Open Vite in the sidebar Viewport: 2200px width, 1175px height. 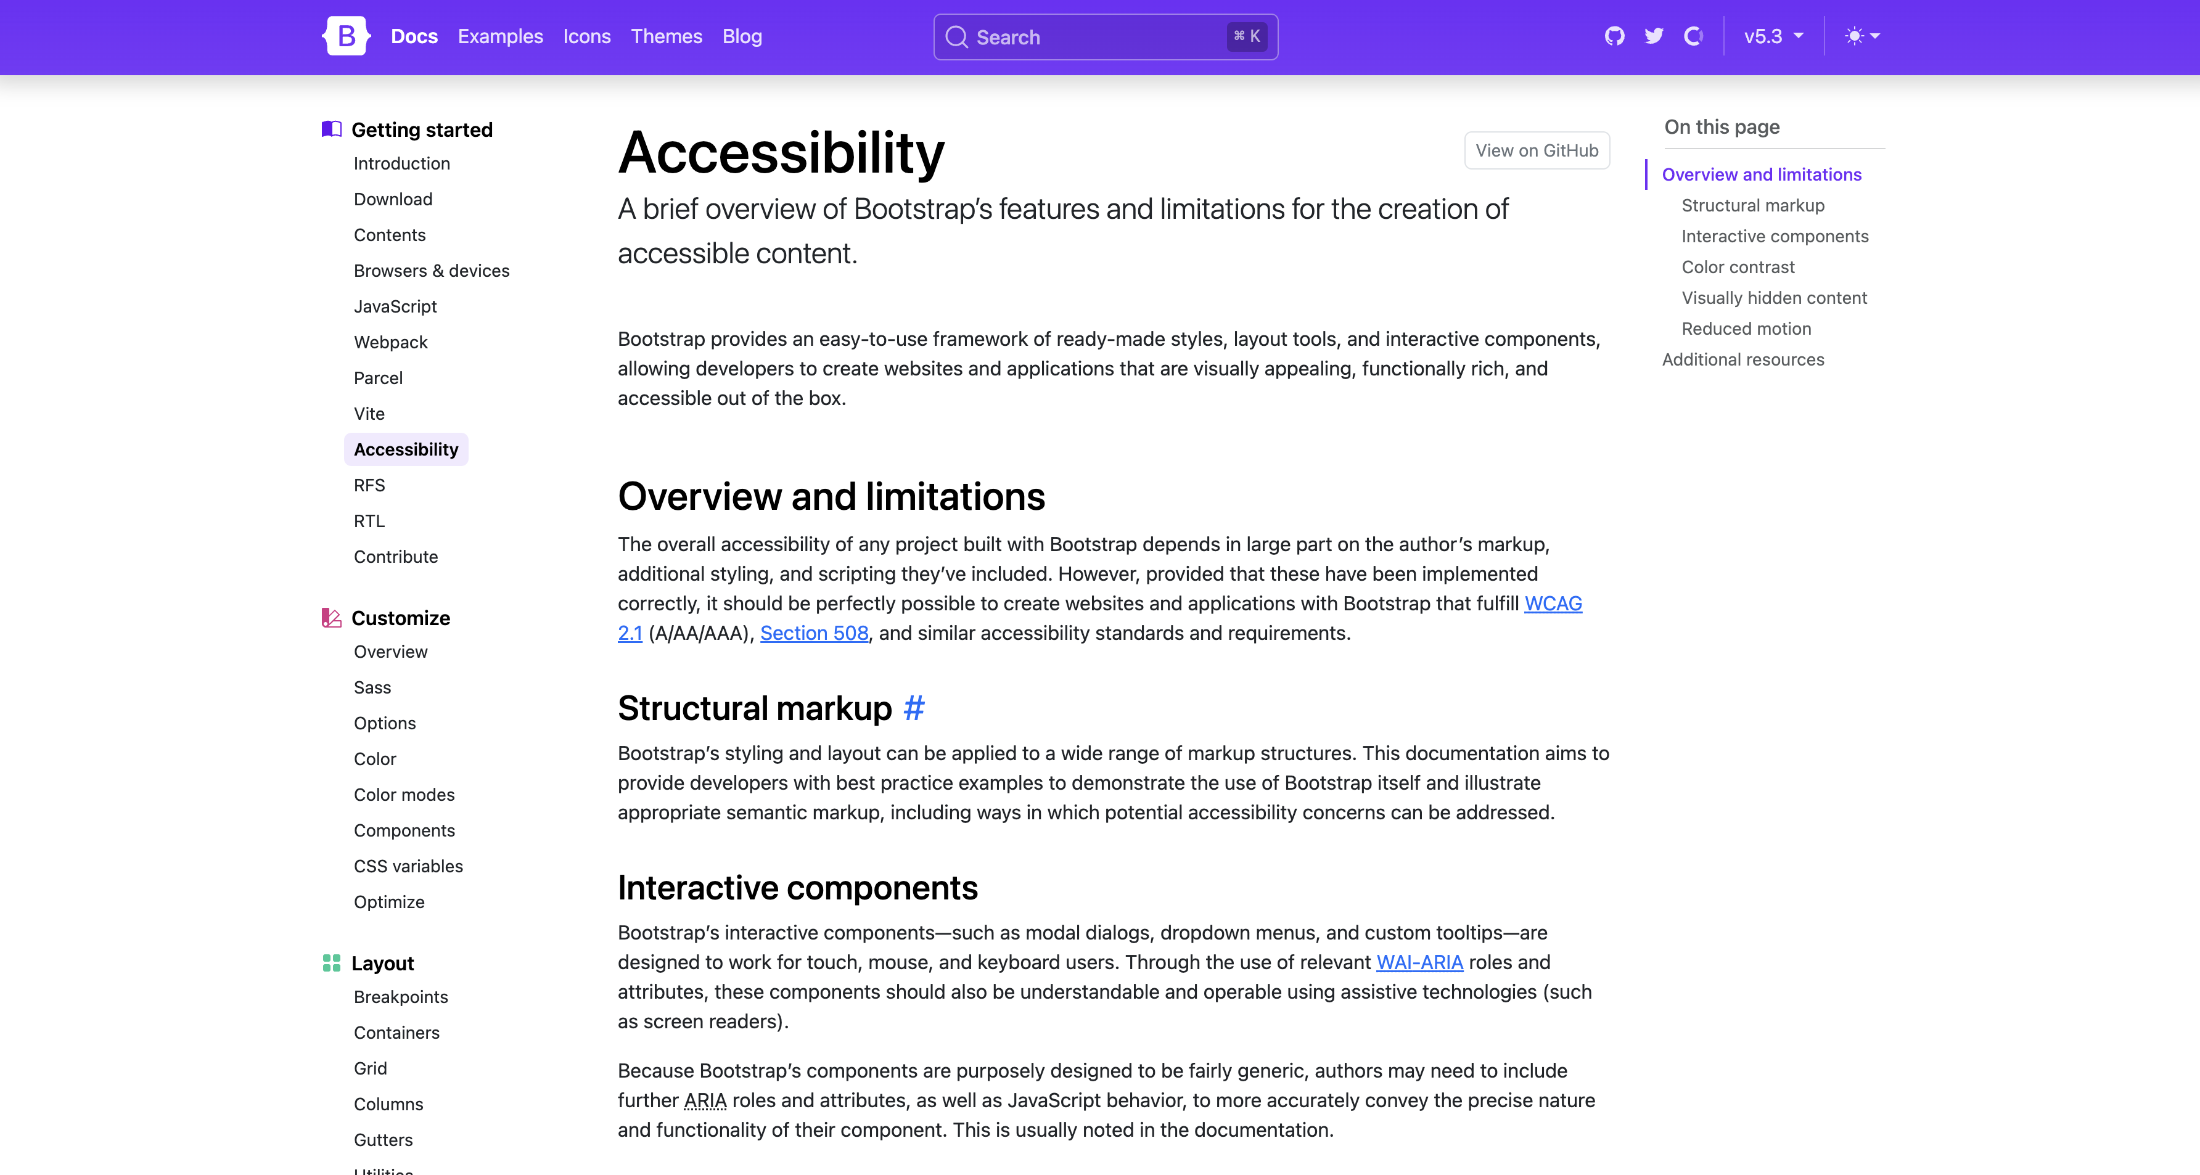[x=369, y=414]
